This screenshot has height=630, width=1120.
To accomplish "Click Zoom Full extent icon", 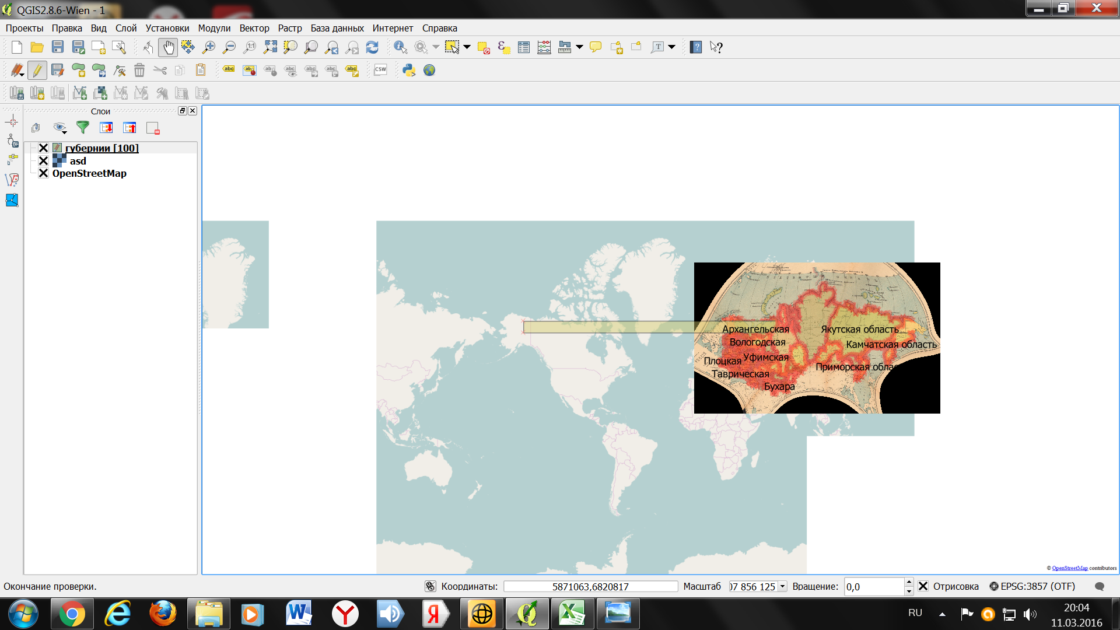I will tap(270, 47).
